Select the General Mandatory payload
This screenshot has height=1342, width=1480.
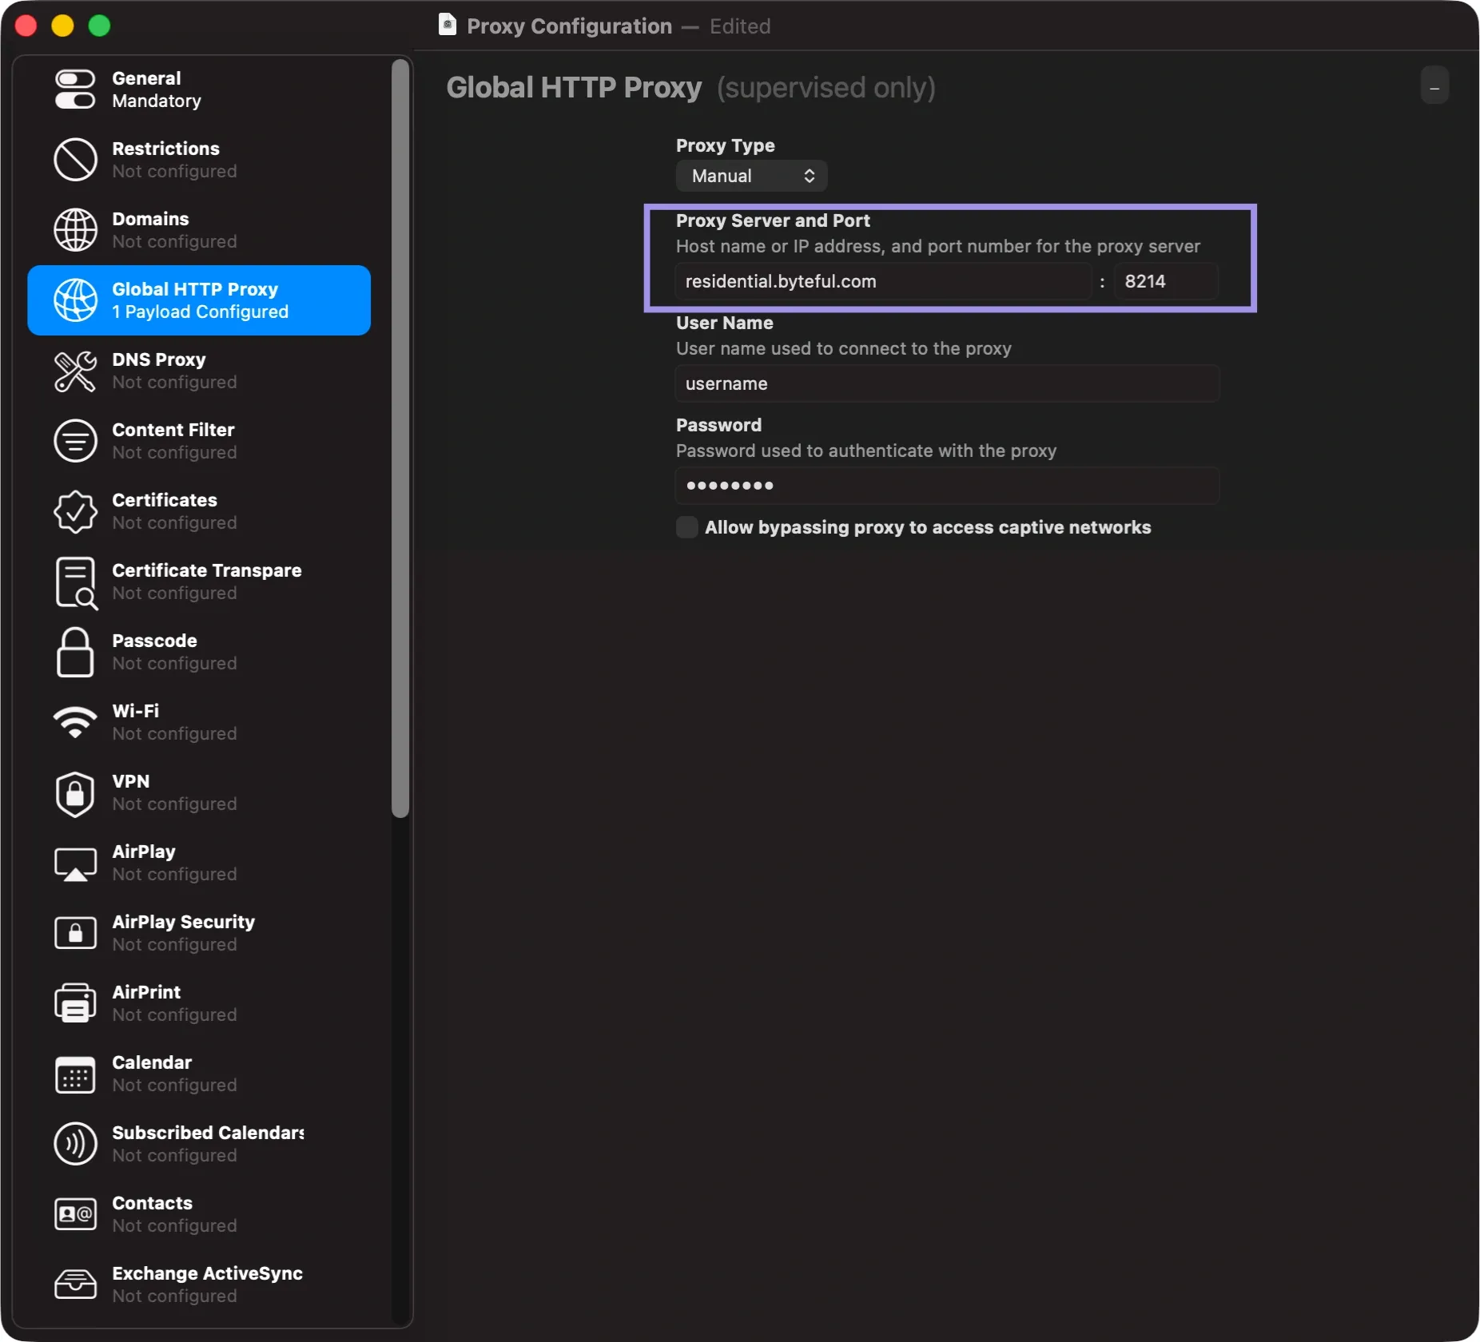tap(199, 89)
